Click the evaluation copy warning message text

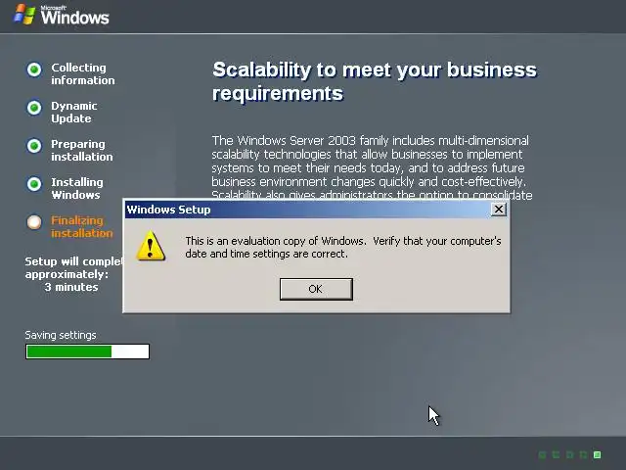click(343, 247)
